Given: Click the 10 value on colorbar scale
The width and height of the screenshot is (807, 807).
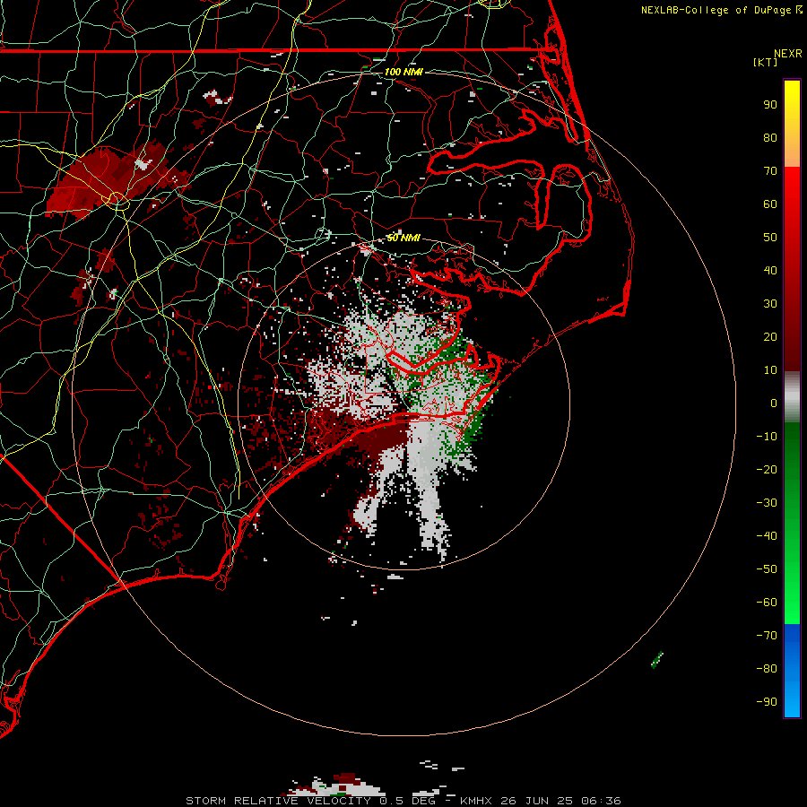Looking at the screenshot, I should [770, 370].
